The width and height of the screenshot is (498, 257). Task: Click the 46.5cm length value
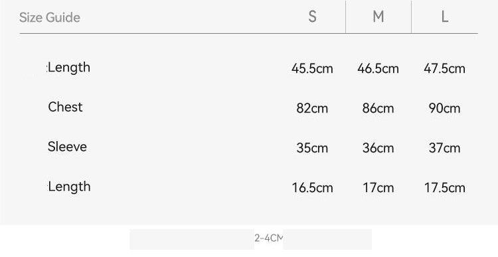[x=378, y=68]
